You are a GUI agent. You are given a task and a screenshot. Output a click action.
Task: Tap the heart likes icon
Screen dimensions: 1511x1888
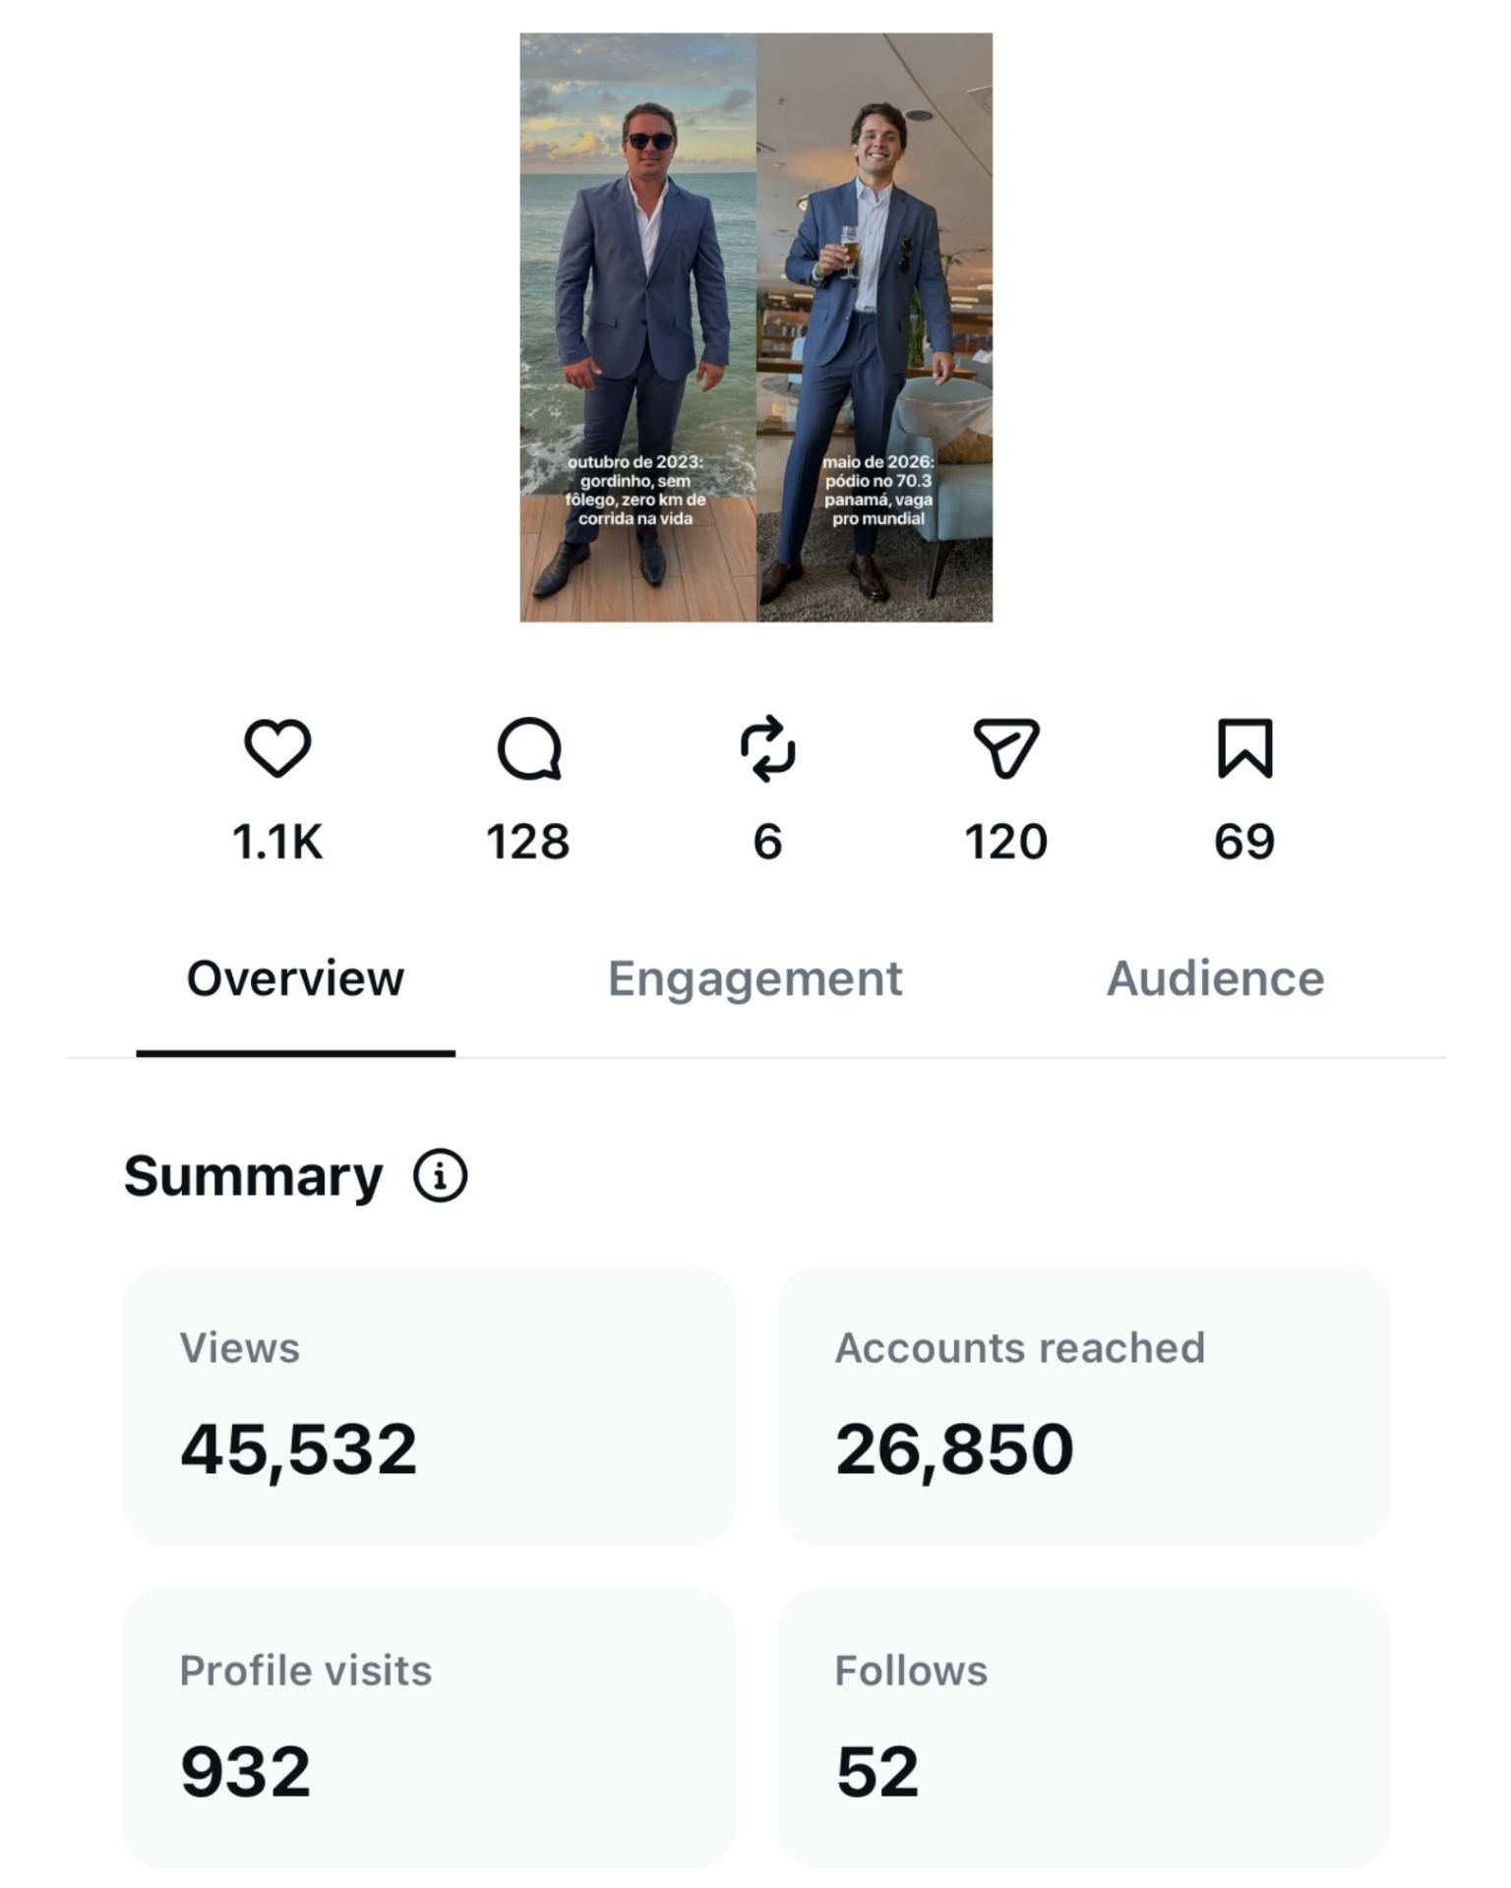point(277,748)
